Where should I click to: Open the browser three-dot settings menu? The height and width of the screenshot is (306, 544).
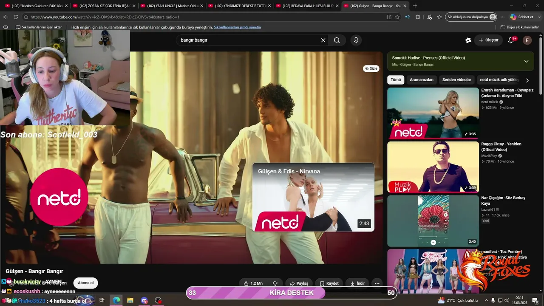(x=502, y=17)
